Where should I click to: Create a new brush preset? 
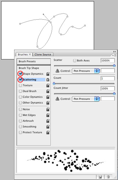(x=100, y=177)
